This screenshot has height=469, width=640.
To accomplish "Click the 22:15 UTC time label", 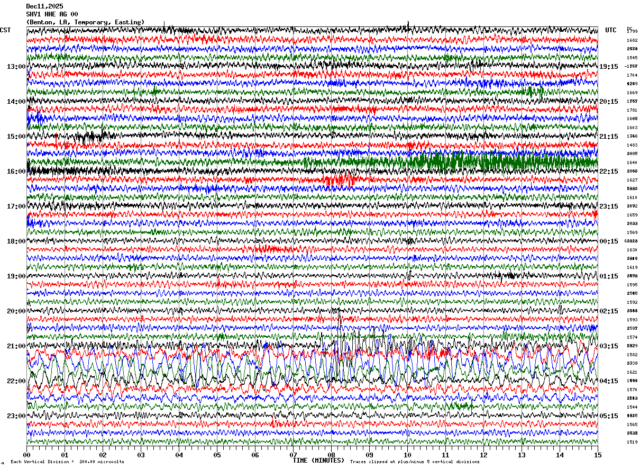I will [x=609, y=172].
